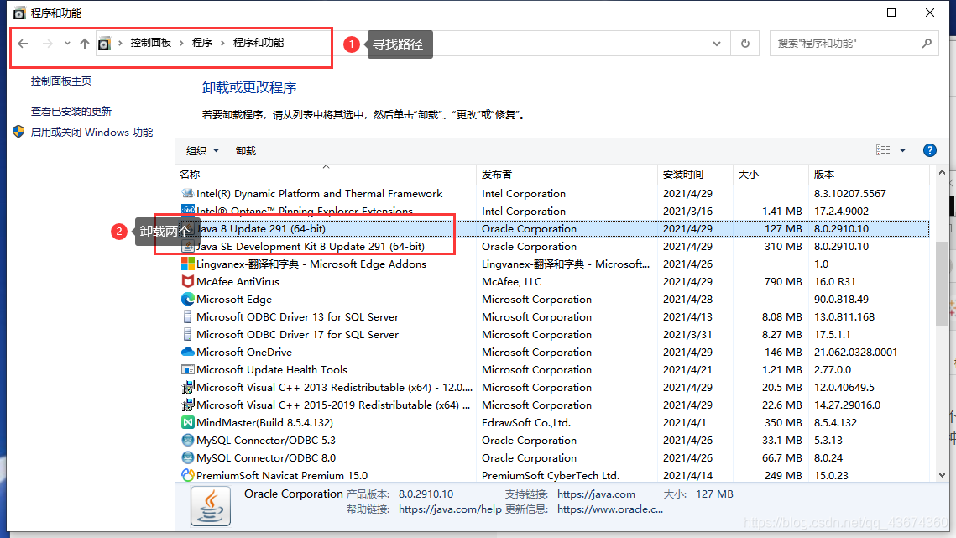Sort by 发布者 column header
Viewport: 956px width, 538px height.
tap(567, 175)
